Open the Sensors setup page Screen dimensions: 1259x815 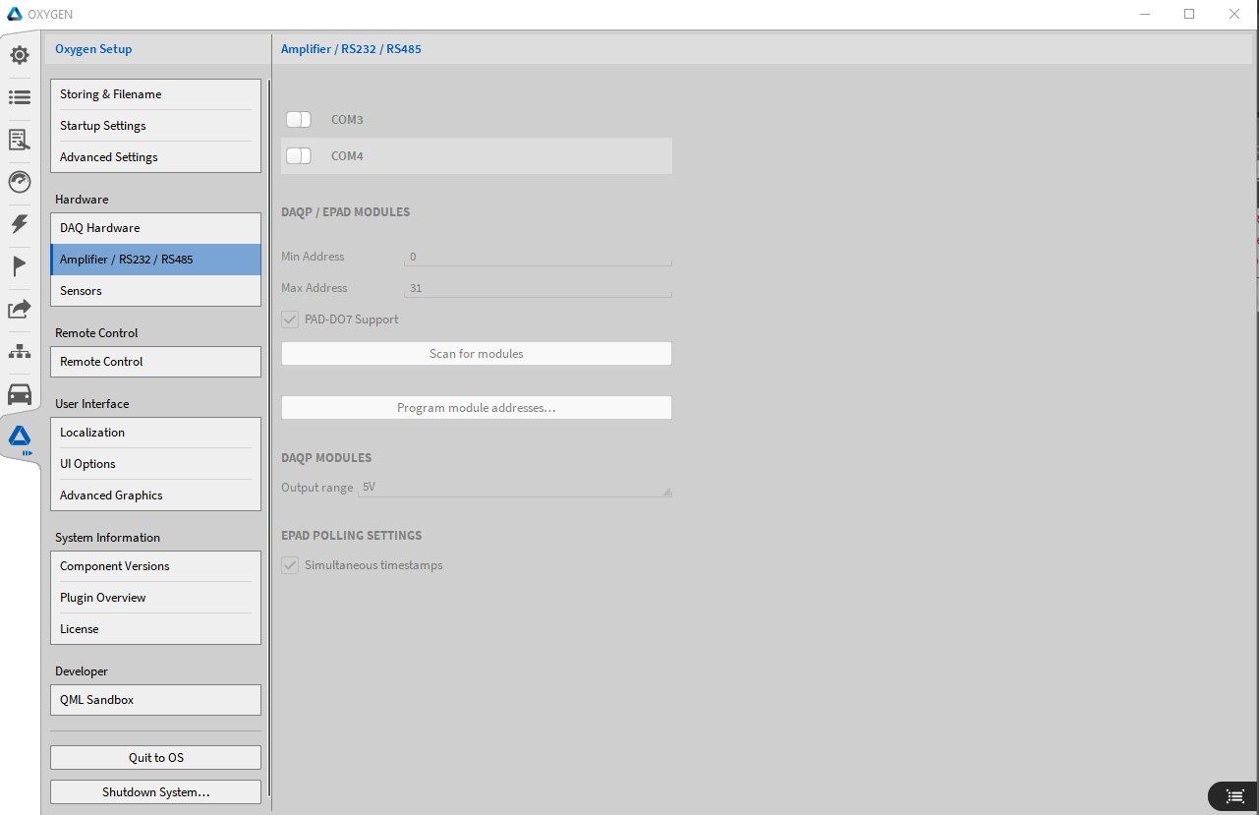[x=155, y=291]
